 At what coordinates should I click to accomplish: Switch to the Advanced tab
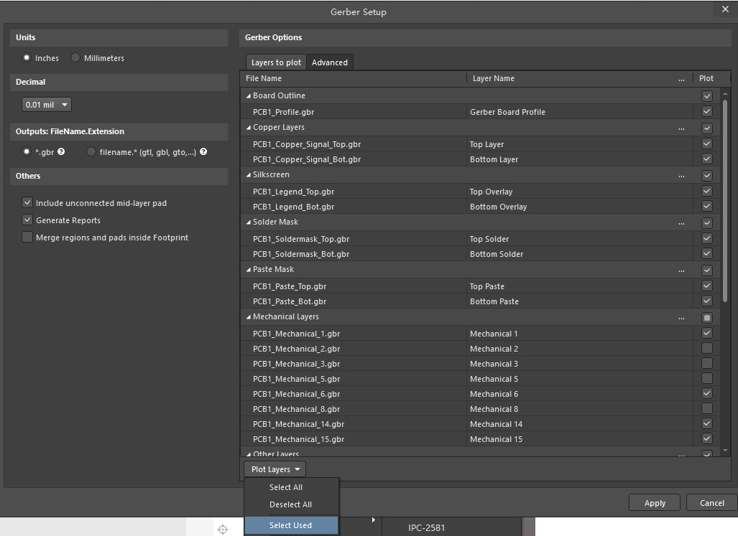pyautogui.click(x=329, y=62)
